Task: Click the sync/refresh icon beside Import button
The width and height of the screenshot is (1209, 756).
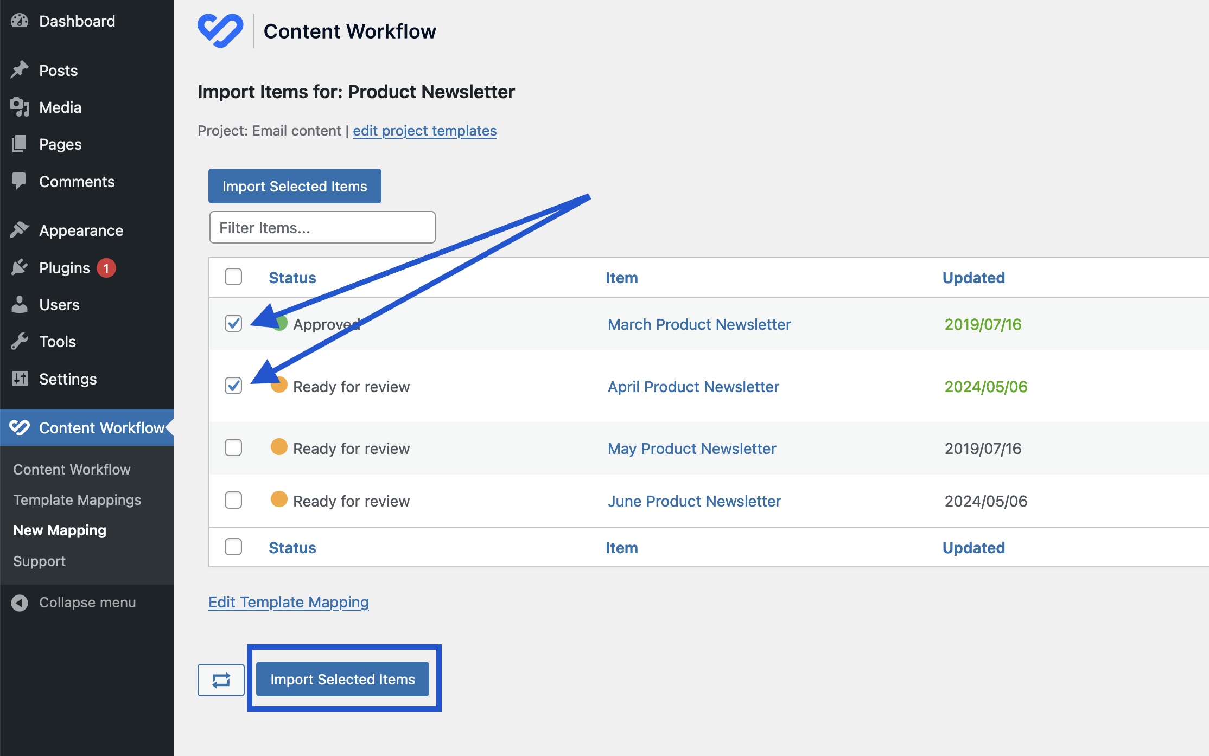Action: click(x=220, y=679)
